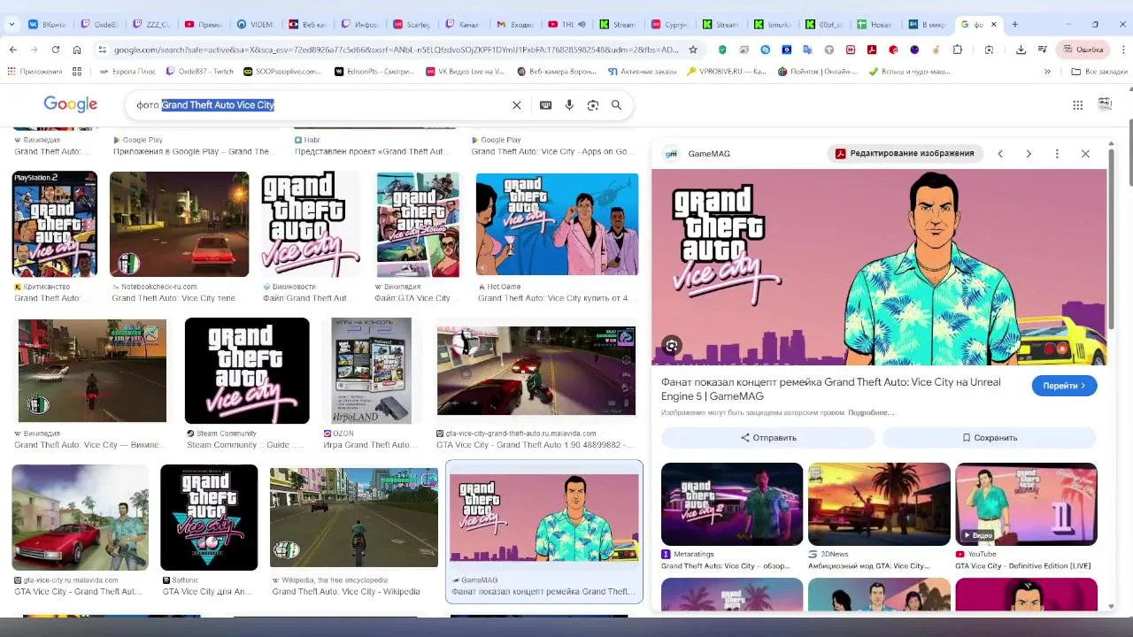The height and width of the screenshot is (637, 1133).
Task: Open the 'Все закладки' folder
Action: coord(1098,72)
